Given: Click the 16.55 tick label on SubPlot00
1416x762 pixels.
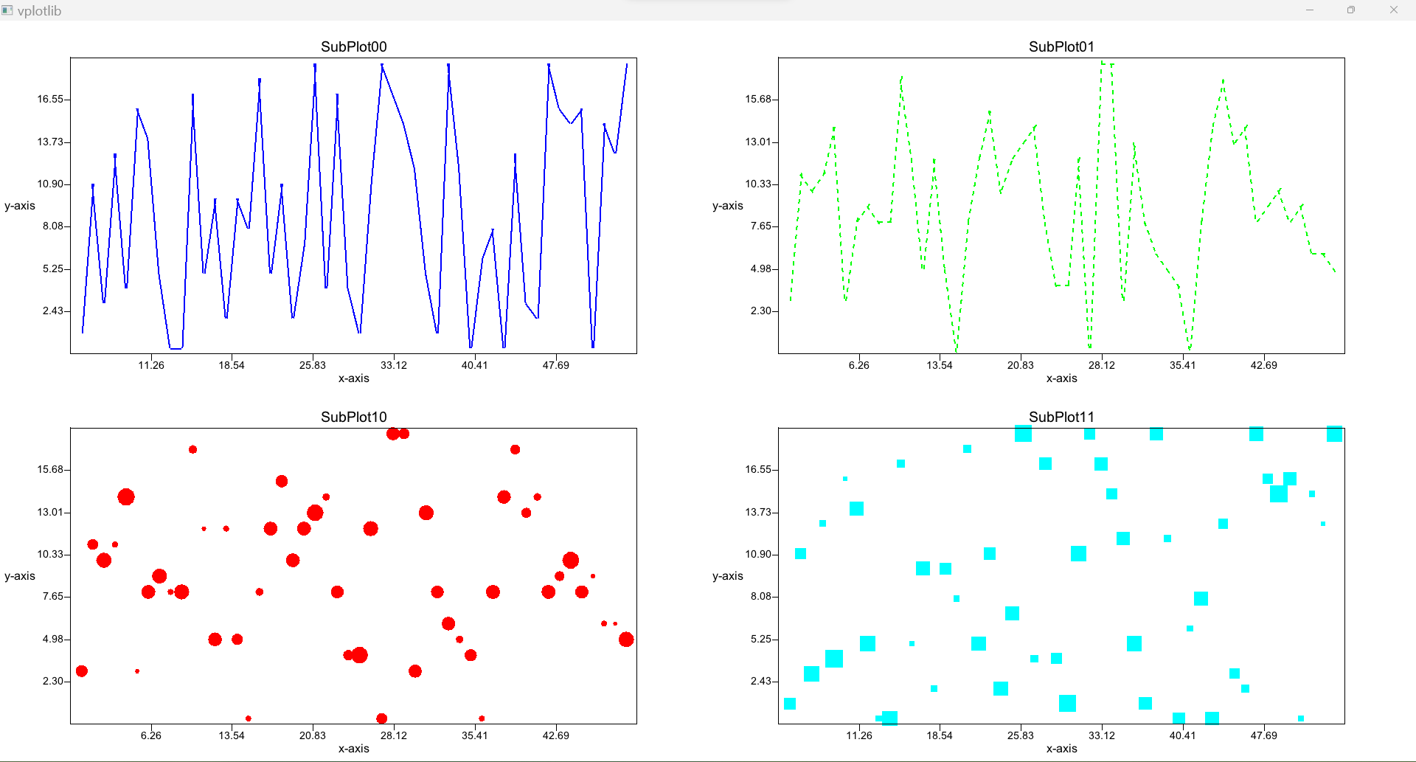Looking at the screenshot, I should [x=50, y=99].
